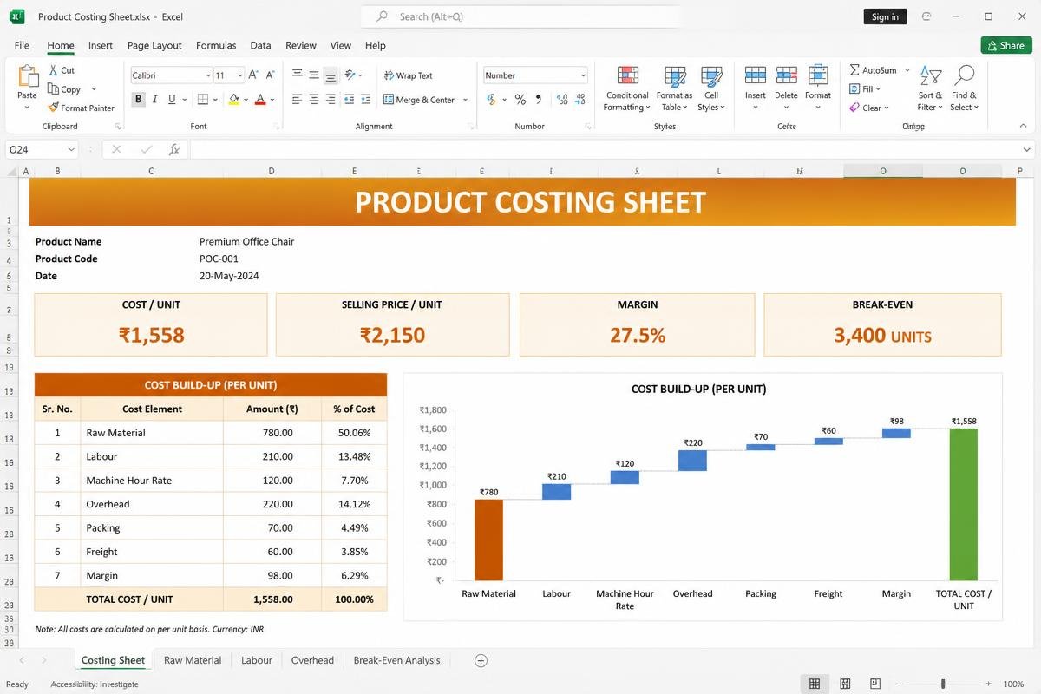Increase font size with the large A

(253, 75)
